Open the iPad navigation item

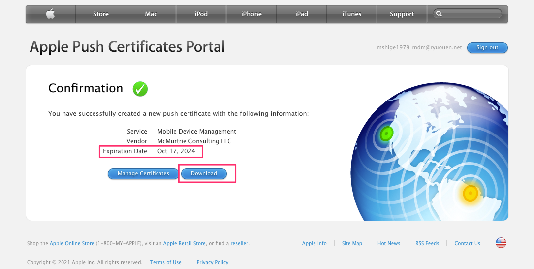pyautogui.click(x=301, y=14)
